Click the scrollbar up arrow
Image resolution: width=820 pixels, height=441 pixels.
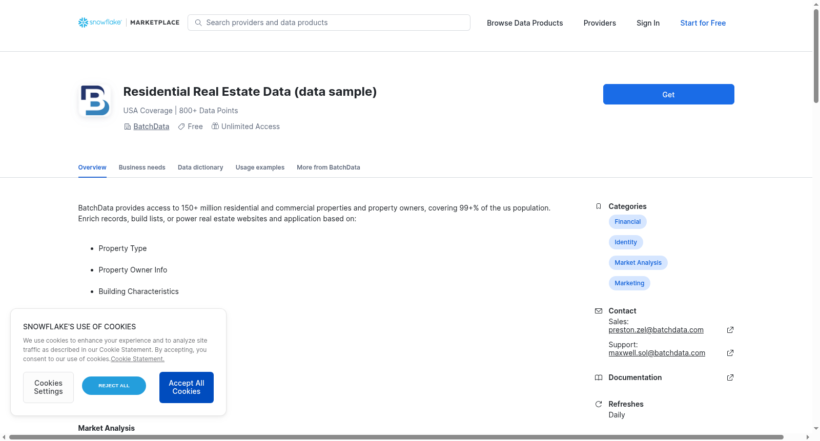point(816,4)
